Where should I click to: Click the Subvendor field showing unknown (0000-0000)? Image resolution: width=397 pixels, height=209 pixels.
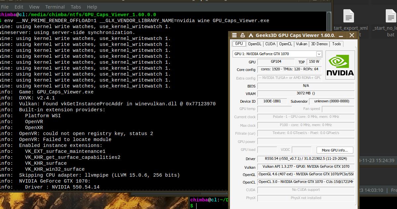(x=331, y=101)
